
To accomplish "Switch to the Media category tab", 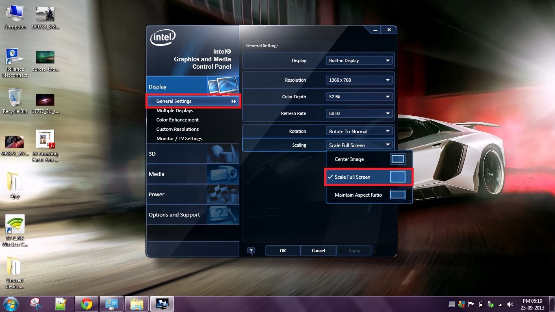I will pos(193,174).
